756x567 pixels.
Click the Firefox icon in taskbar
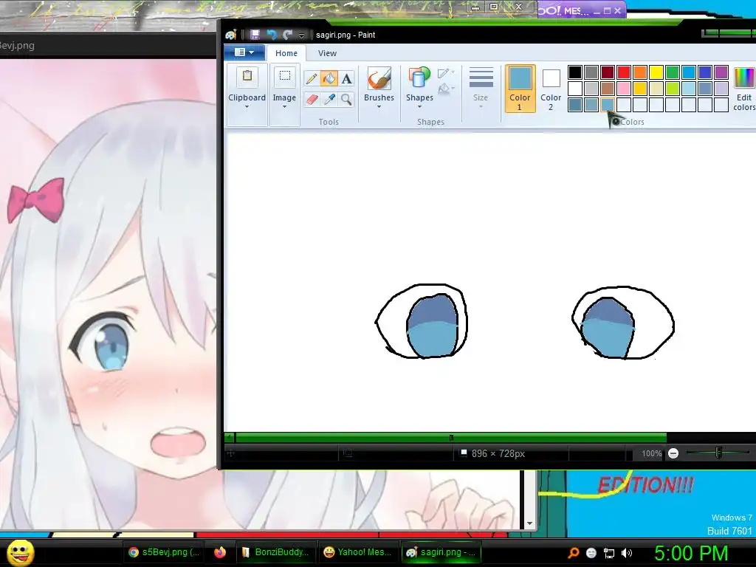[220, 552]
